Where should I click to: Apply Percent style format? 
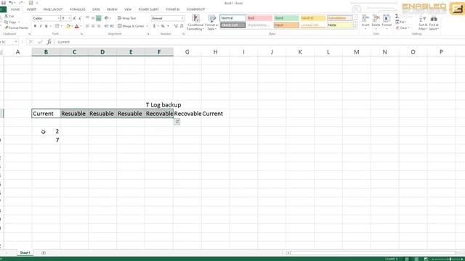(163, 26)
